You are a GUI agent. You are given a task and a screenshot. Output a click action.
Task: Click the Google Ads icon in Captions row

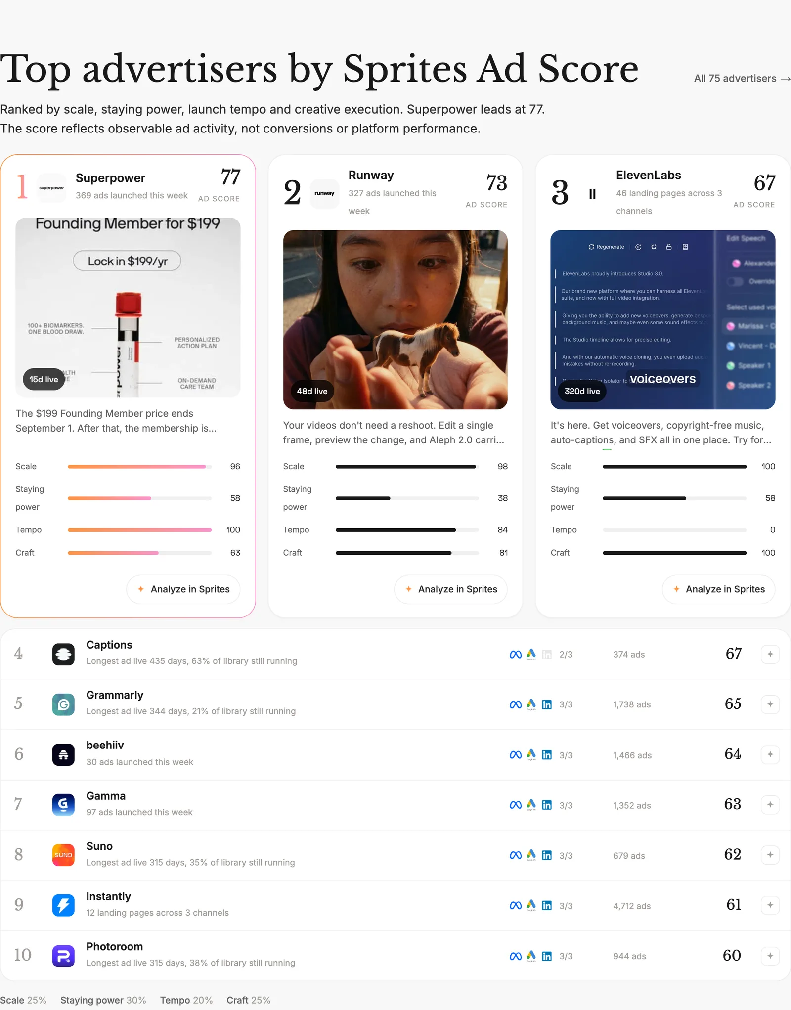tap(531, 654)
